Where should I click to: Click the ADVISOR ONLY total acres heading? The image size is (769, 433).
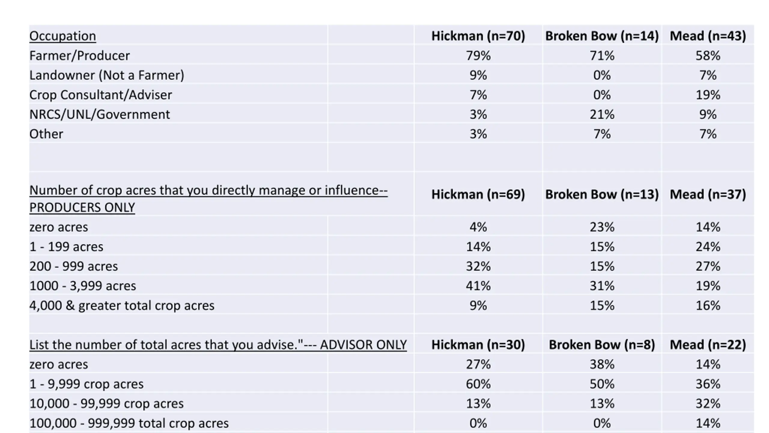[x=218, y=345]
